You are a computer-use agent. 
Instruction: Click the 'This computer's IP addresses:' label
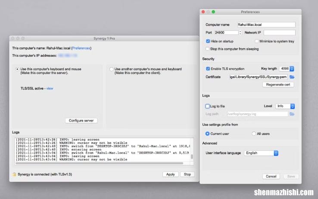[34, 56]
